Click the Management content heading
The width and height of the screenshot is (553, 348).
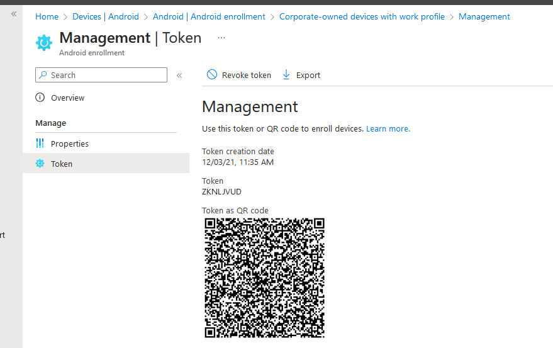250,106
